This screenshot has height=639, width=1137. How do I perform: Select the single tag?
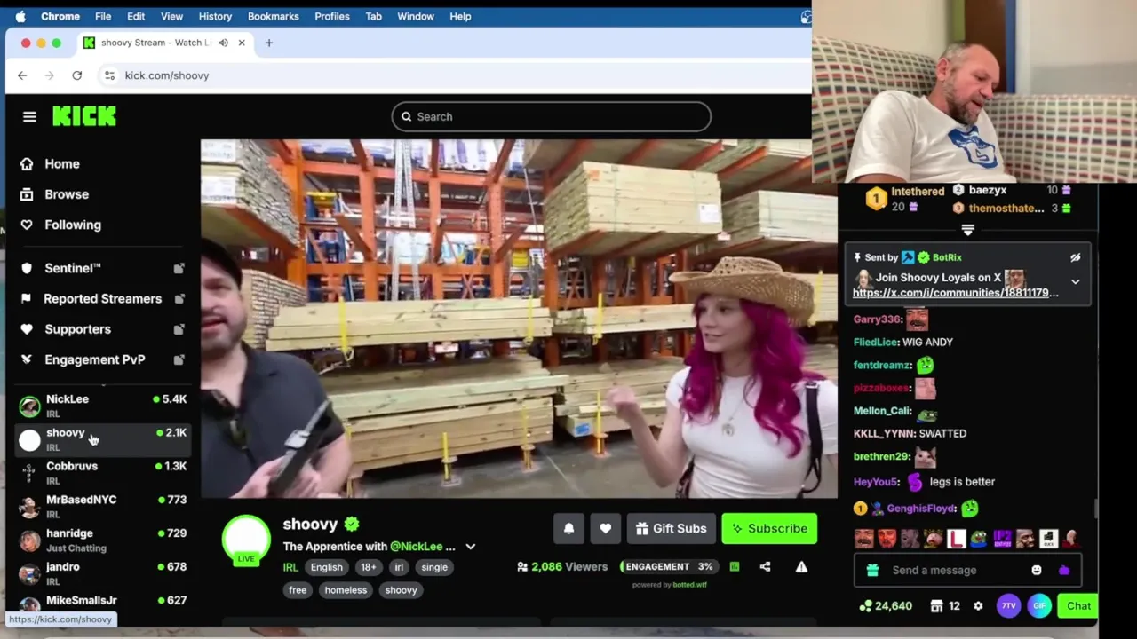434,567
